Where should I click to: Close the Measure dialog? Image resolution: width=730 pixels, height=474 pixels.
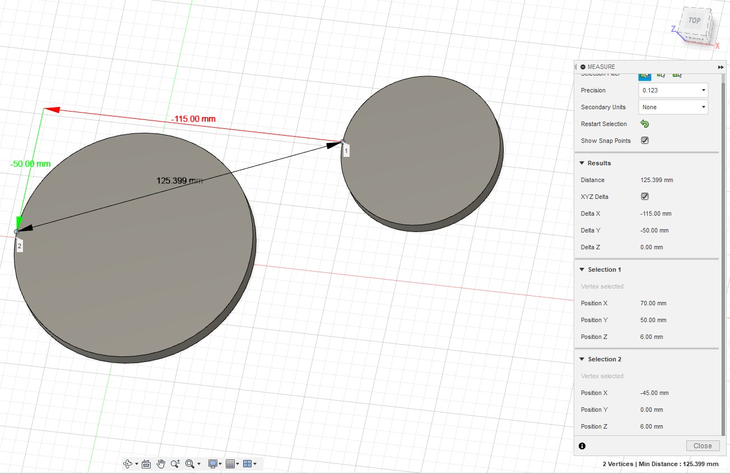click(702, 445)
